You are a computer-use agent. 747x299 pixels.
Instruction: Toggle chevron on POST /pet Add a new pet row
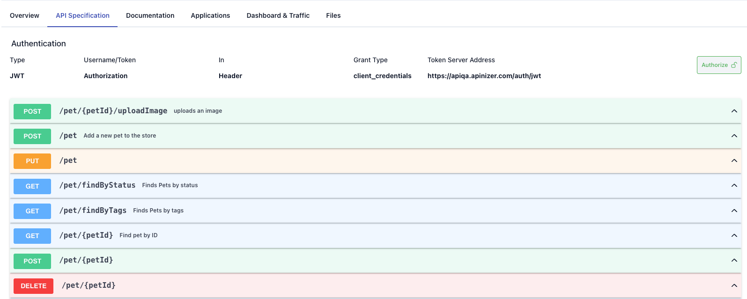[x=734, y=136]
